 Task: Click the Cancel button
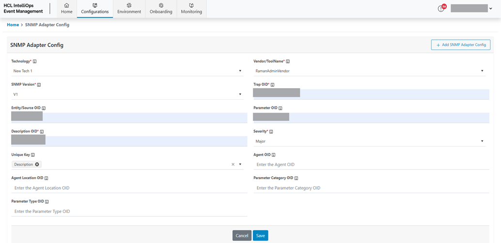(242, 236)
